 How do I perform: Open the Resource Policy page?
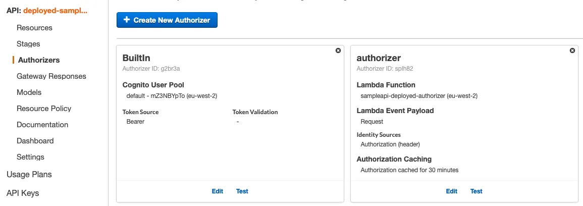click(44, 109)
